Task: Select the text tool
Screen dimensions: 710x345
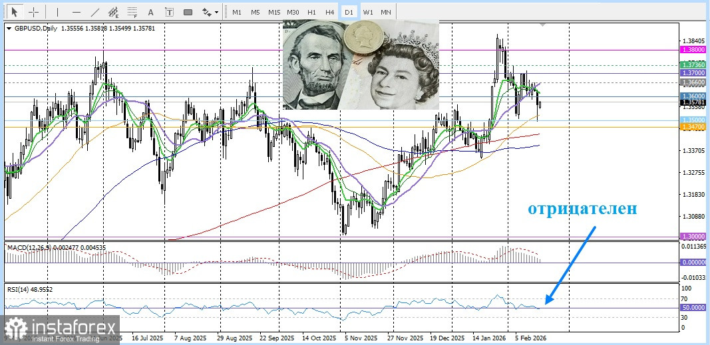Action: click(151, 12)
